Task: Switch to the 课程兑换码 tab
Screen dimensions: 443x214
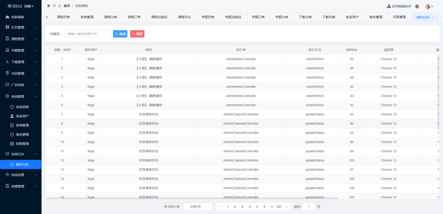Action: tap(159, 17)
